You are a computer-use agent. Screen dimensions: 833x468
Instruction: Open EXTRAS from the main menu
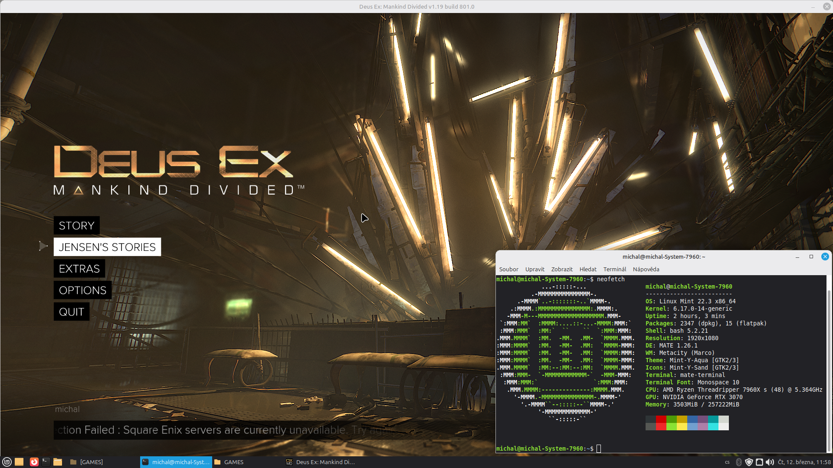79,269
